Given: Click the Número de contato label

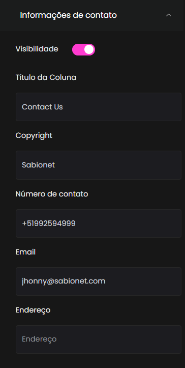Looking at the screenshot, I should pos(52,194).
